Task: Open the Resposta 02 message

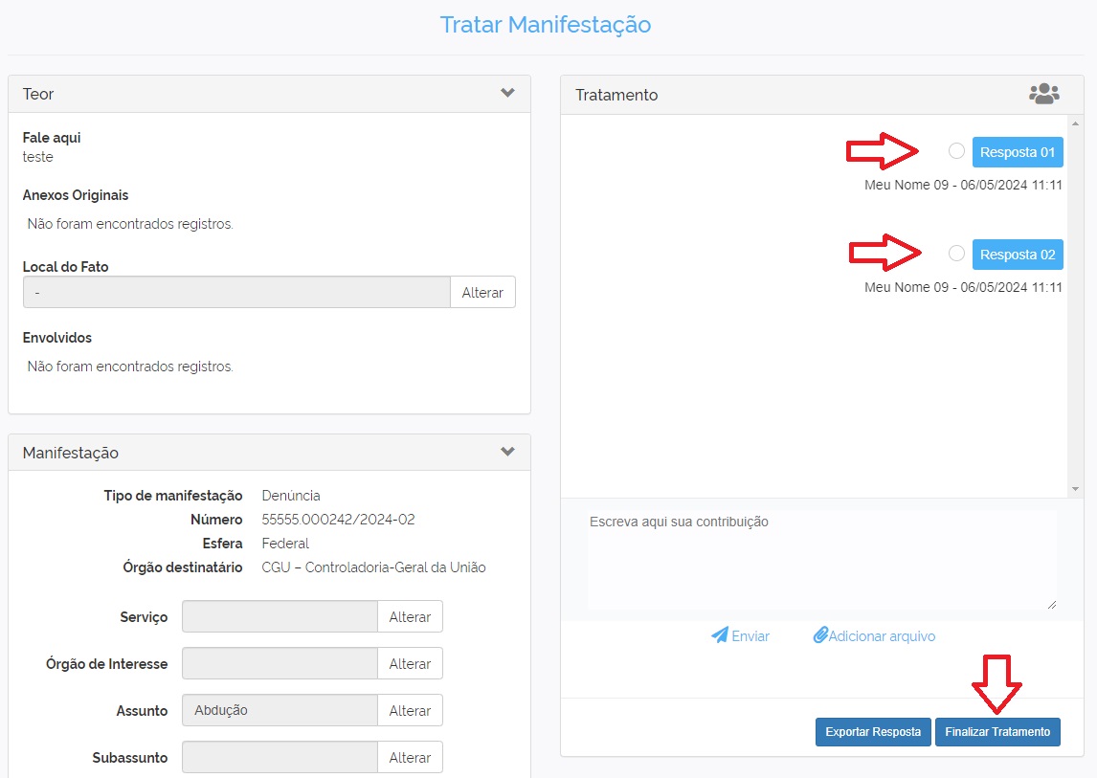Action: 1018,255
